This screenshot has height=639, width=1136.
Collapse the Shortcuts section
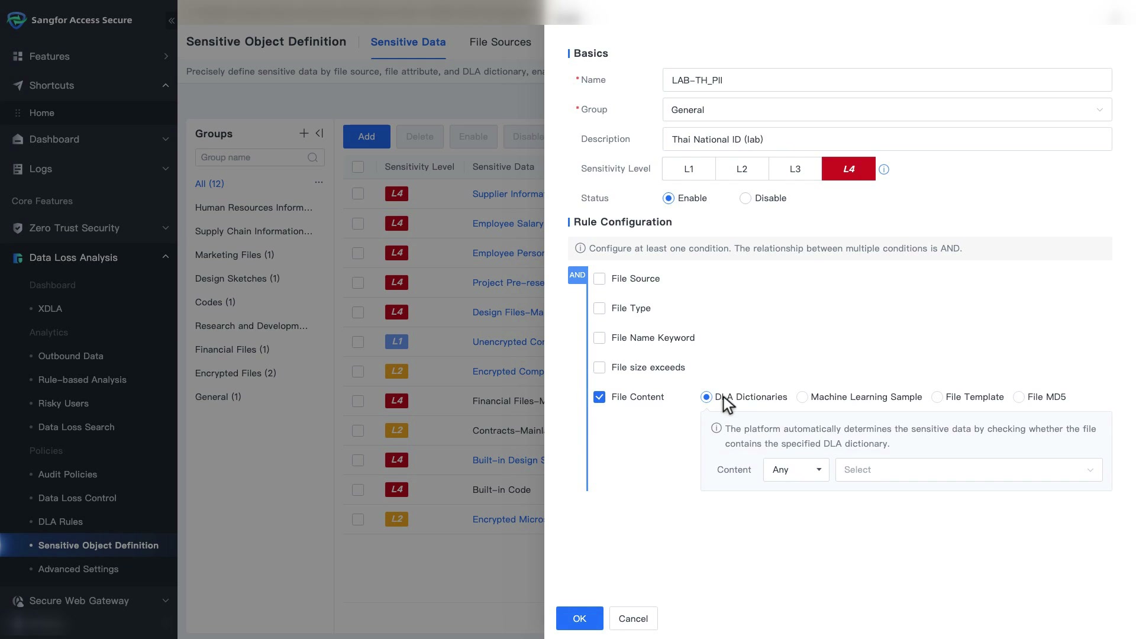166,86
